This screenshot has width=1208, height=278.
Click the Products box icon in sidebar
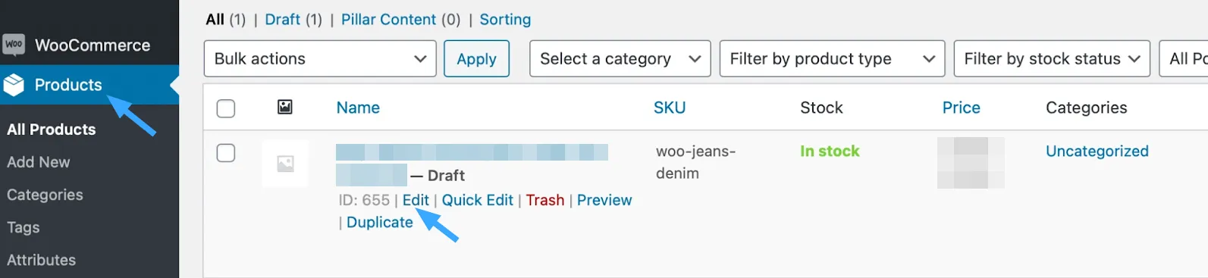coord(14,85)
